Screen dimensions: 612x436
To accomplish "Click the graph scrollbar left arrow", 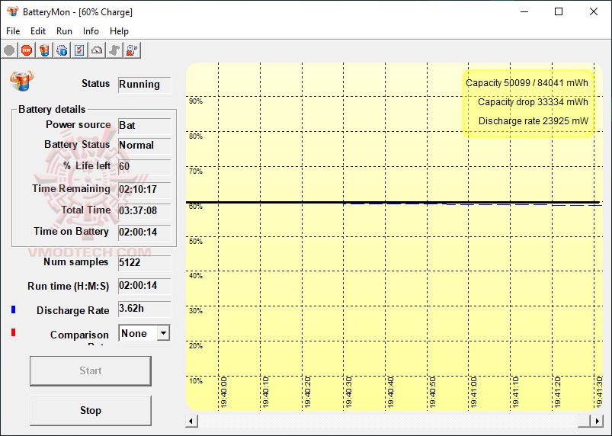I will [191, 422].
